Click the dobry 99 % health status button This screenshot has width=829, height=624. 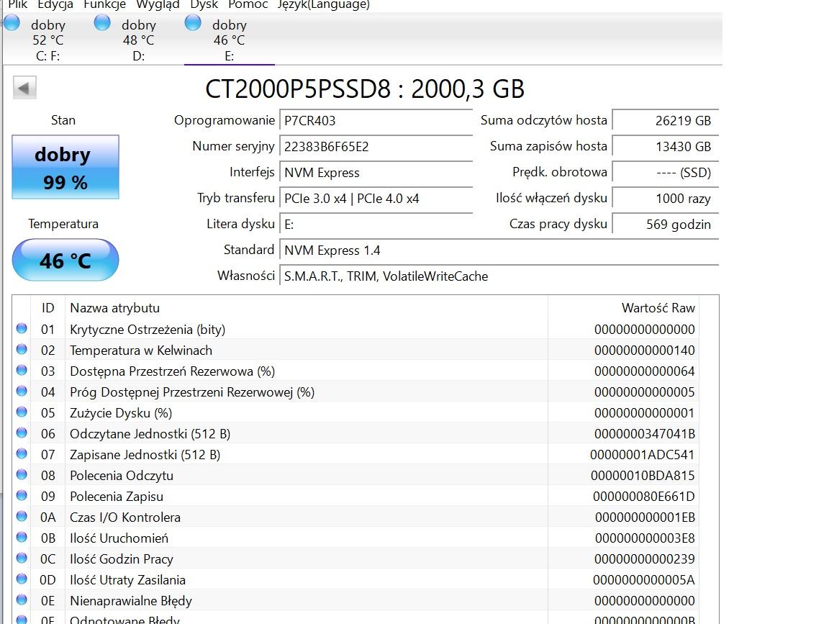click(x=65, y=167)
